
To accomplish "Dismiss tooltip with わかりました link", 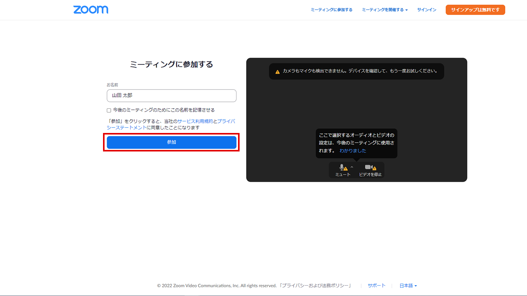I will tap(353, 151).
